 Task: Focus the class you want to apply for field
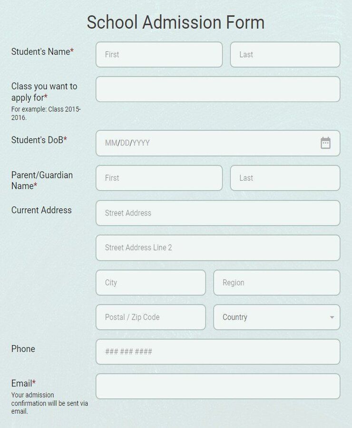(x=218, y=89)
